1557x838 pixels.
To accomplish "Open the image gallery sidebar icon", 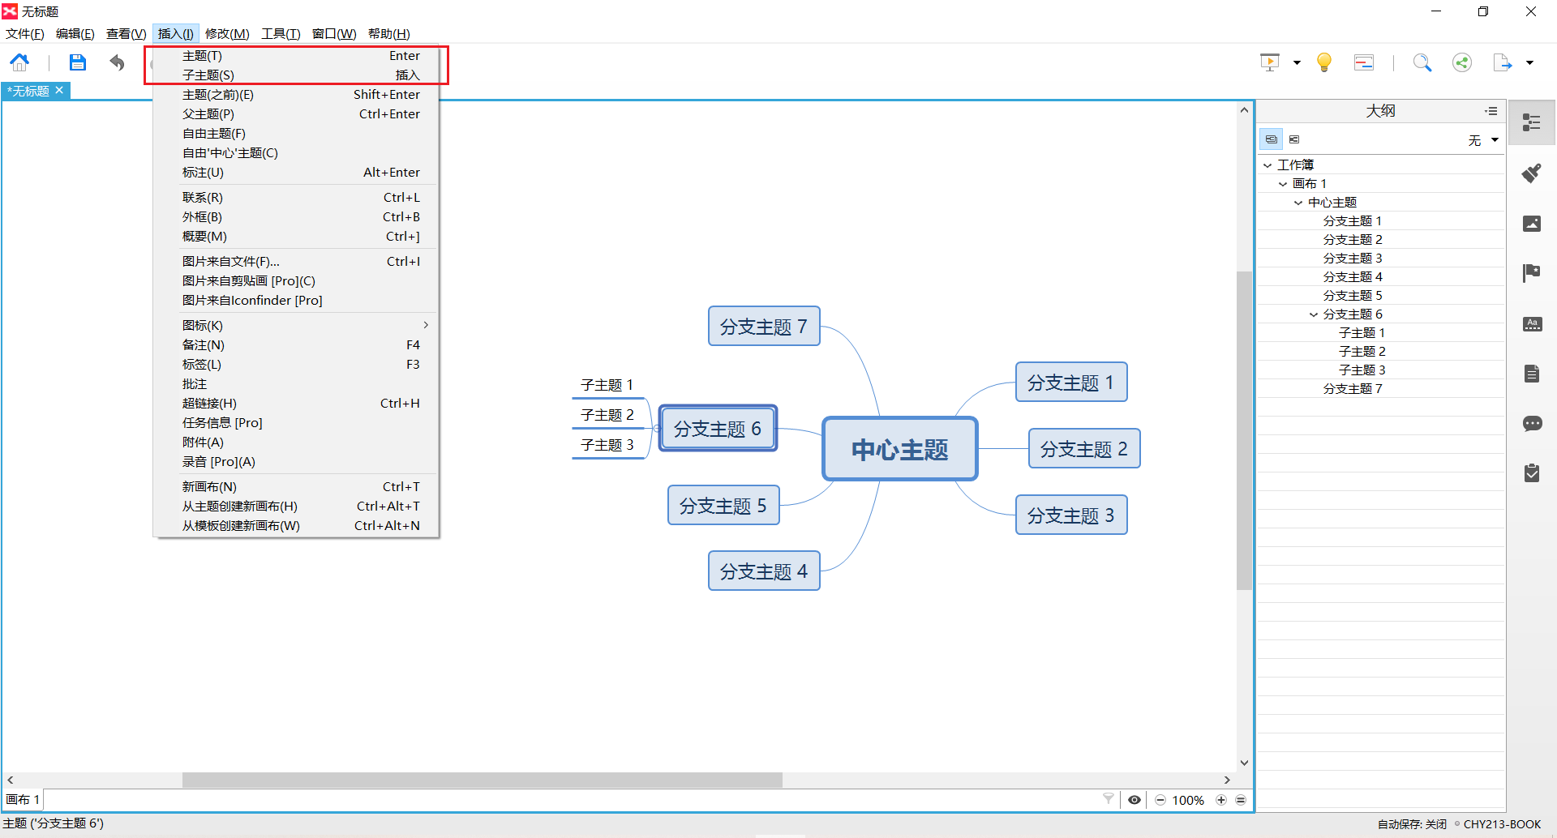I will [x=1532, y=224].
